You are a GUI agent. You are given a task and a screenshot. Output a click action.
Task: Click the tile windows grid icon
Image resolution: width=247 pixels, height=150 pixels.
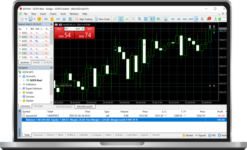point(146,19)
